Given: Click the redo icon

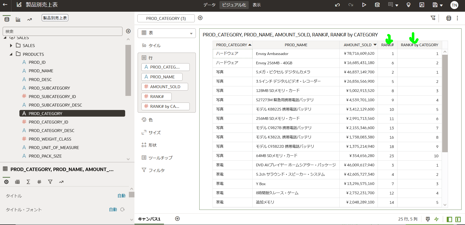Looking at the screenshot, I should [x=351, y=5].
